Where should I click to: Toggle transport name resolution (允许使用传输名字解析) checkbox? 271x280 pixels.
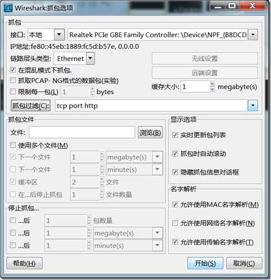[175, 242]
